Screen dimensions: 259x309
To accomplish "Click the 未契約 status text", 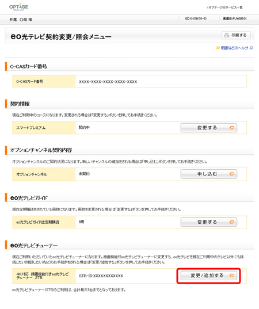I will coord(84,174).
